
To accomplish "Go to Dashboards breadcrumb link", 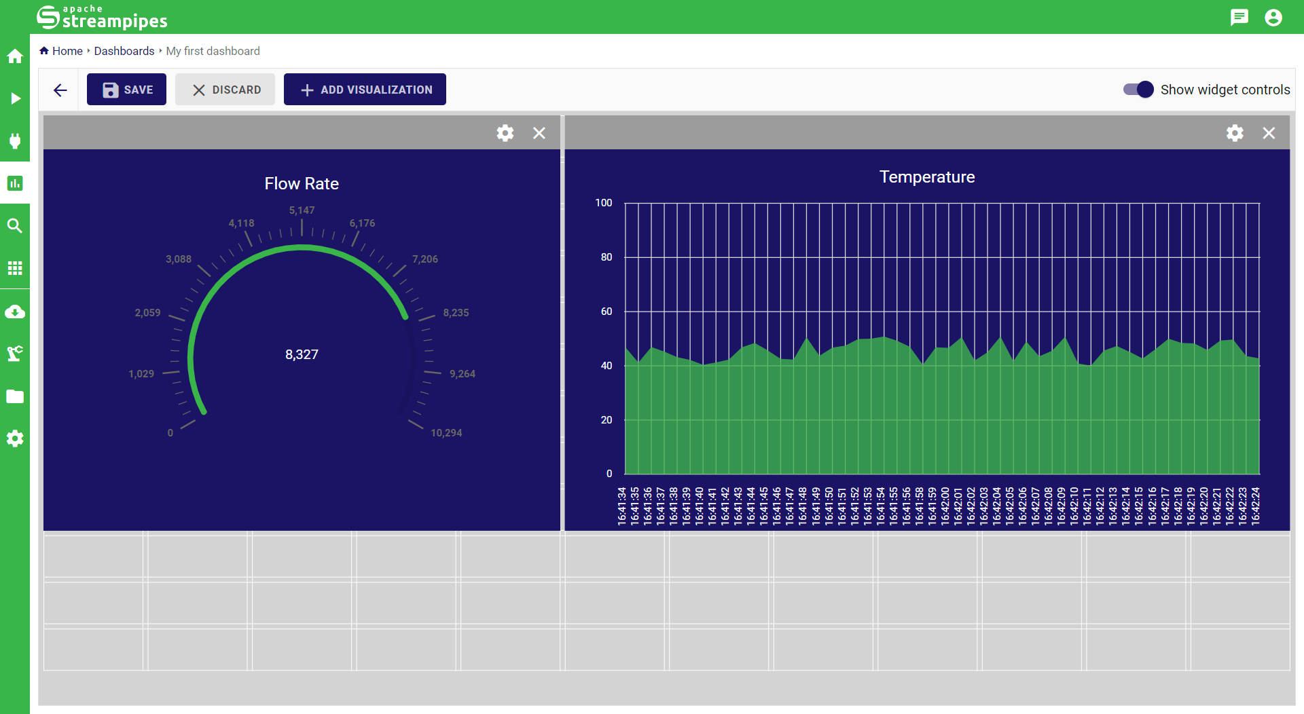I will 124,51.
